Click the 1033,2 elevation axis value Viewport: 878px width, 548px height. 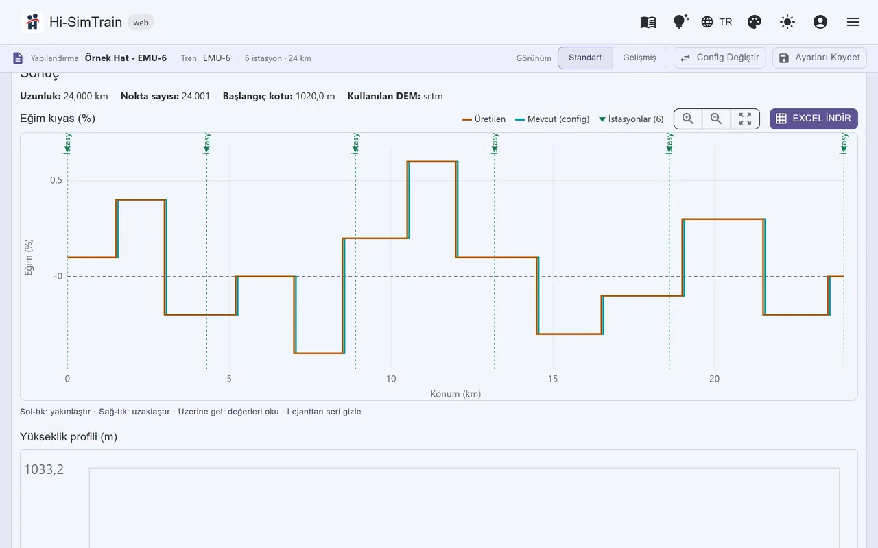pyautogui.click(x=44, y=469)
